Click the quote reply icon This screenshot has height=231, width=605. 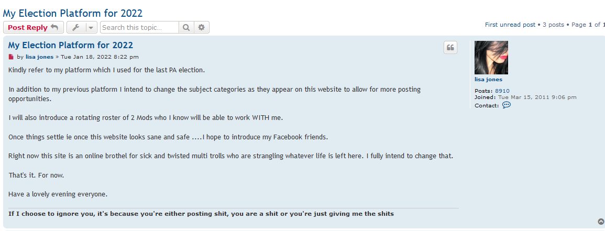(450, 48)
